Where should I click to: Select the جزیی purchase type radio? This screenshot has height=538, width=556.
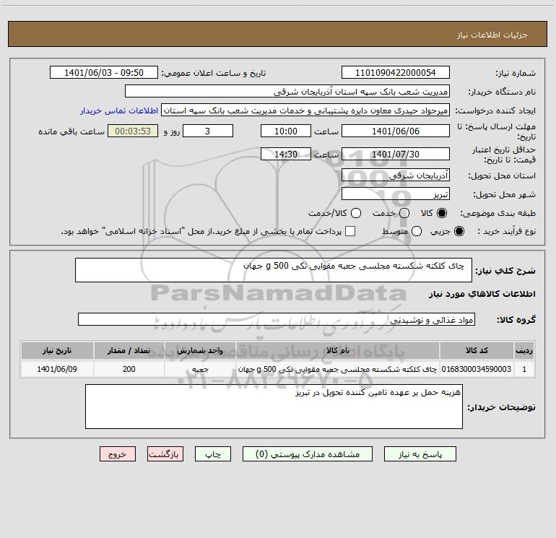point(459,231)
